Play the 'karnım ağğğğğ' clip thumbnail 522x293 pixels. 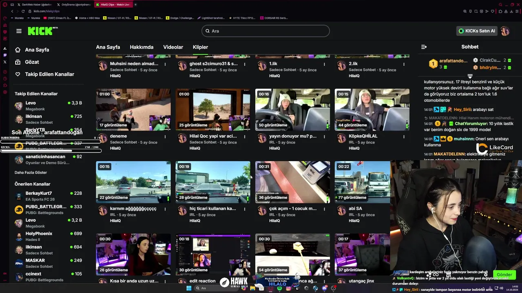pyautogui.click(x=133, y=182)
